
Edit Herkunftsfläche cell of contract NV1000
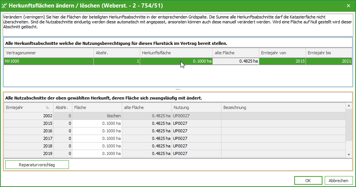tap(176, 61)
